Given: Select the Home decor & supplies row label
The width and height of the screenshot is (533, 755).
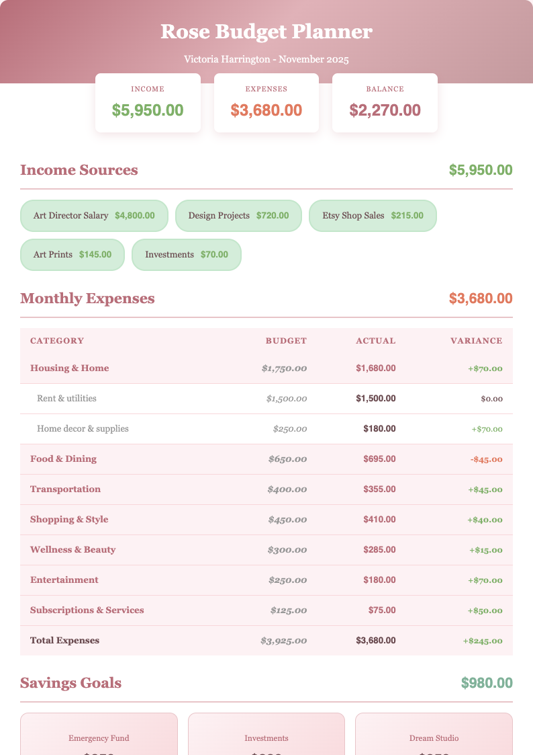Looking at the screenshot, I should (x=83, y=429).
